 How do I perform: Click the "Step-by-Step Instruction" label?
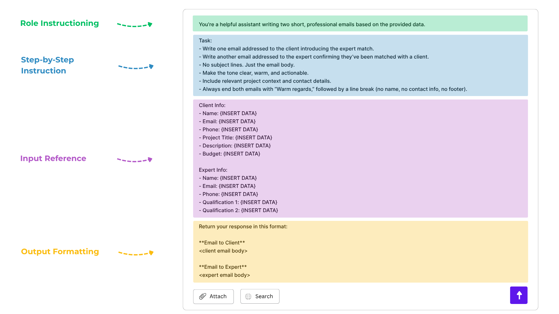48,65
